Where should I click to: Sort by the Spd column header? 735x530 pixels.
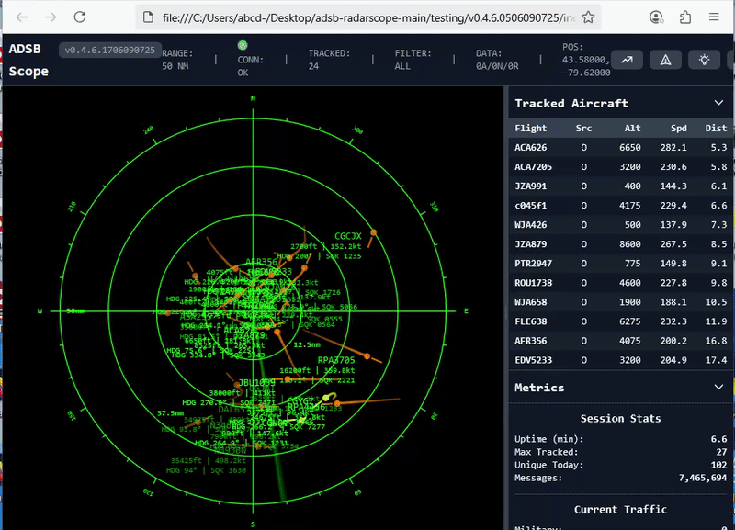click(678, 129)
